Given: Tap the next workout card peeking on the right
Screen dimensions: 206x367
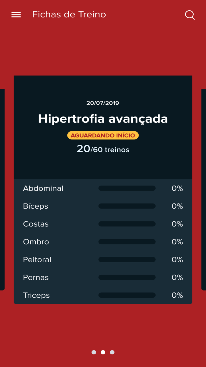Looking at the screenshot, I should click(204, 189).
